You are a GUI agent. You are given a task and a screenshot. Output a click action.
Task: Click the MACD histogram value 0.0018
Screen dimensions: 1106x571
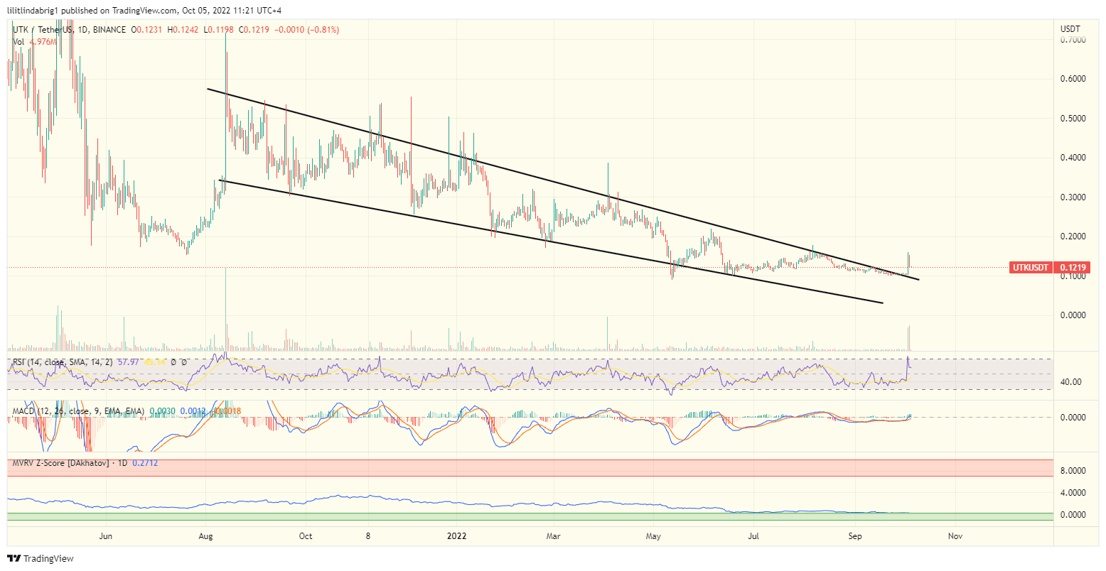pos(225,411)
